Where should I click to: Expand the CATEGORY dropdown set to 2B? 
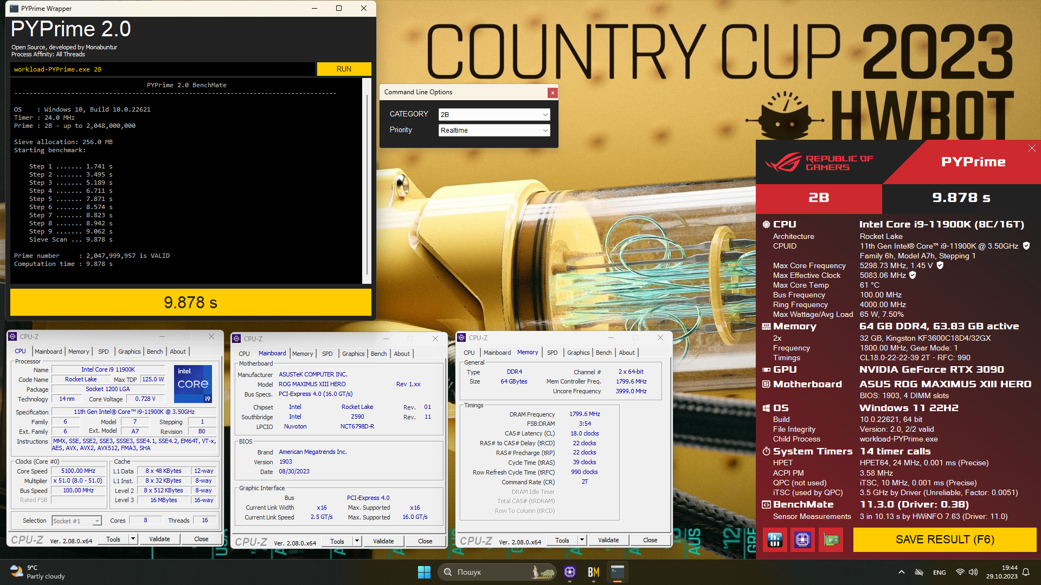tap(494, 114)
